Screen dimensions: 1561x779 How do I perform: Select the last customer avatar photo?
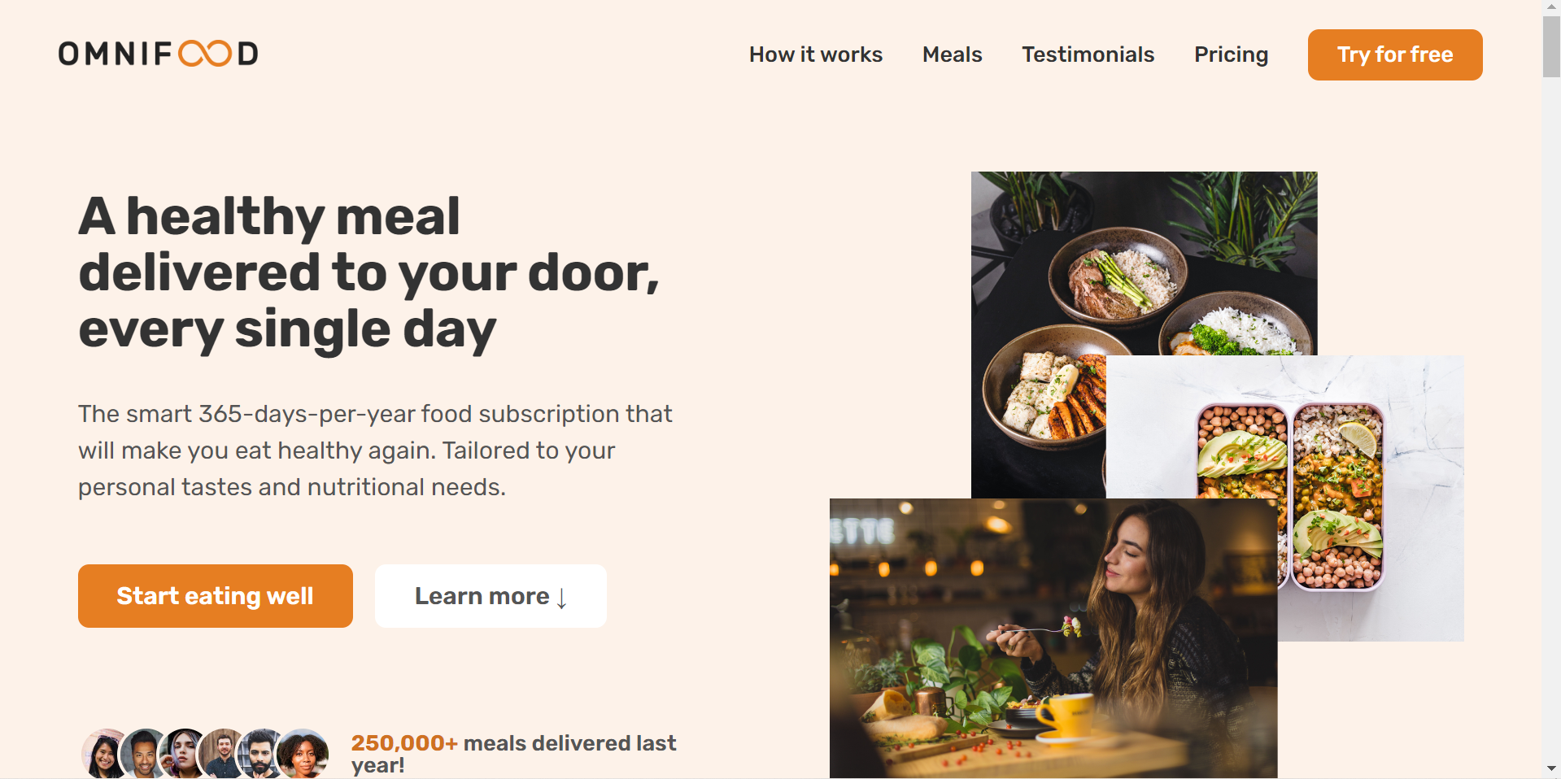click(x=303, y=754)
